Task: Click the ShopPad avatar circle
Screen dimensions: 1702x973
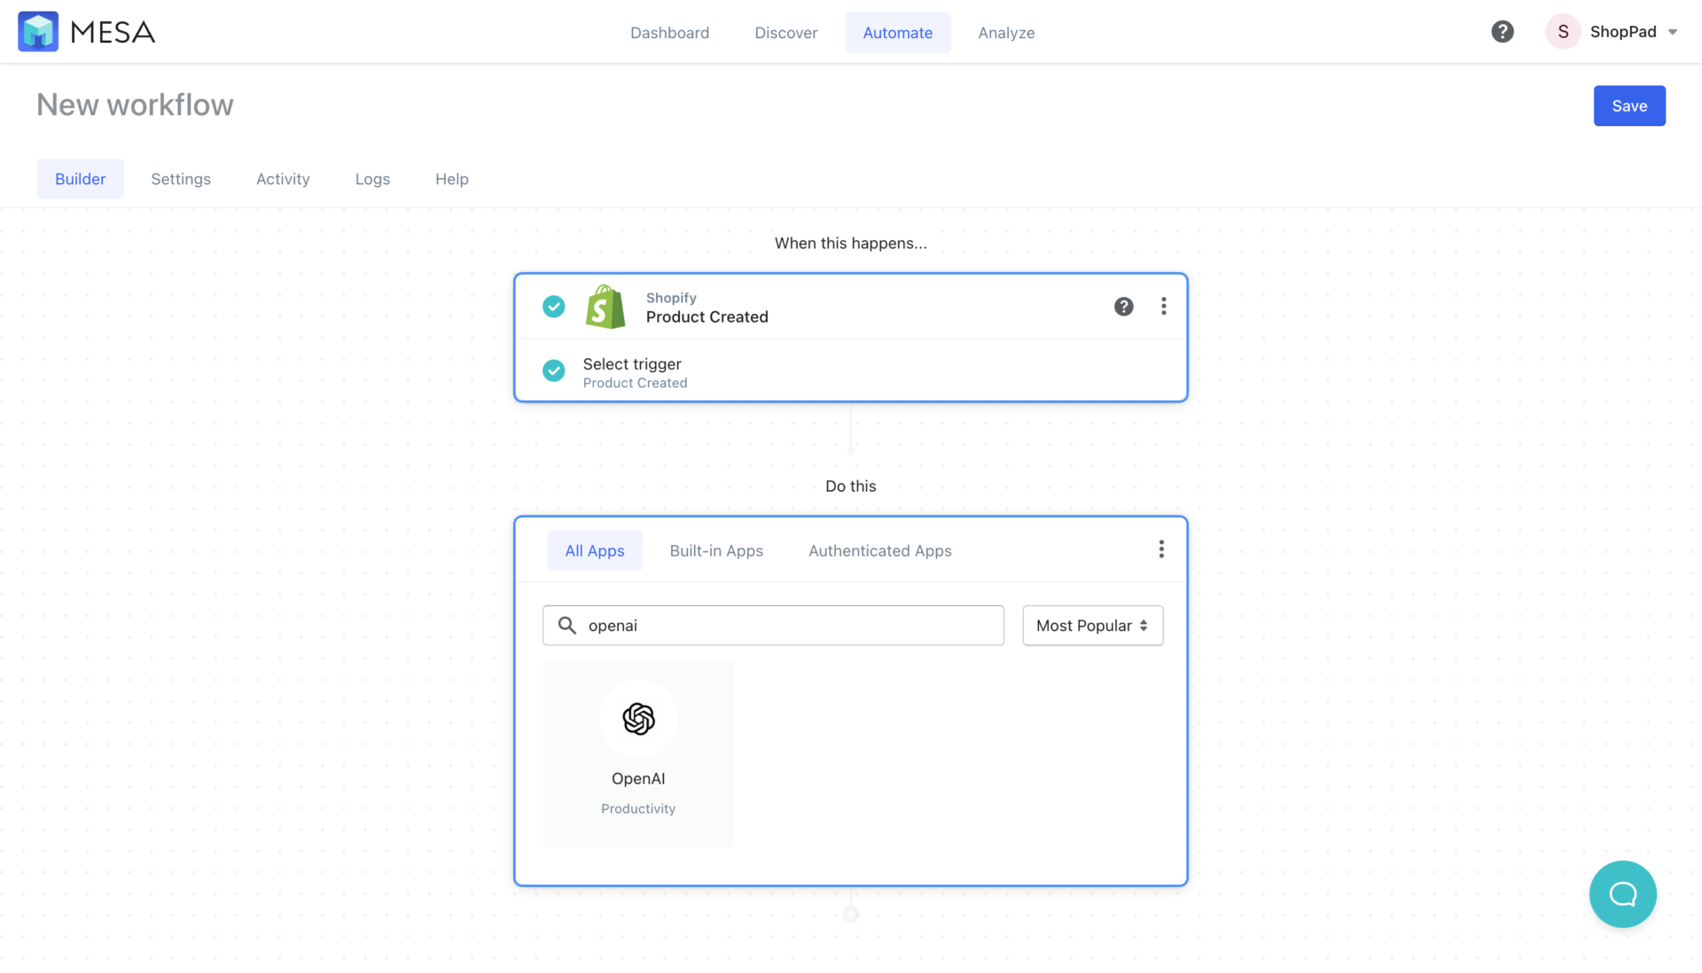Action: pyautogui.click(x=1563, y=31)
